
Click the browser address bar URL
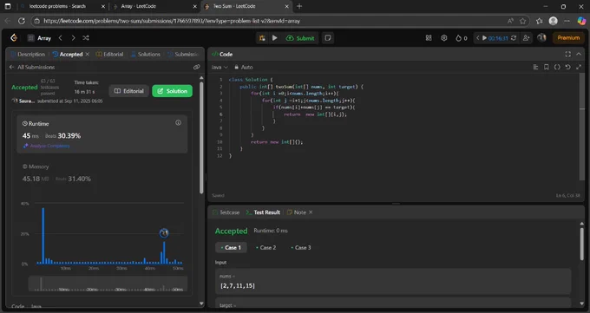pyautogui.click(x=172, y=21)
